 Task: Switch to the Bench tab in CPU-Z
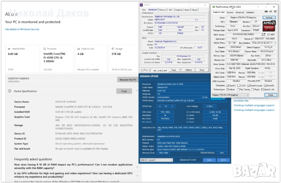pos(187,10)
